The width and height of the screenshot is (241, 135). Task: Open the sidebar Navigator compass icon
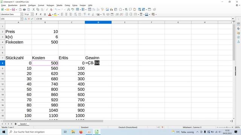(x=238, y=37)
